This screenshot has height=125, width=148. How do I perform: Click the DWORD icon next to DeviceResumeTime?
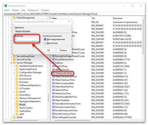tap(53, 60)
